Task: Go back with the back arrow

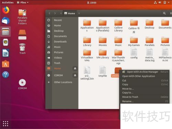Action: [x=50, y=13]
